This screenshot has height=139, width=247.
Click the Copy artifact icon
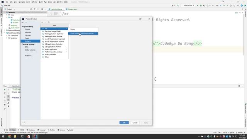[49, 22]
